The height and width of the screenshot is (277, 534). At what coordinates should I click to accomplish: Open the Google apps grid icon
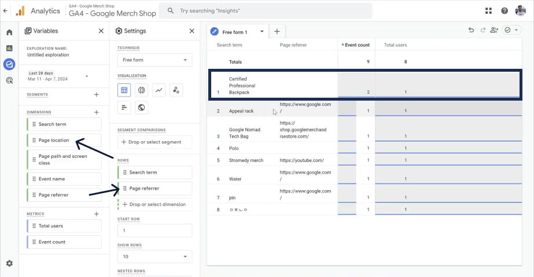pyautogui.click(x=488, y=11)
